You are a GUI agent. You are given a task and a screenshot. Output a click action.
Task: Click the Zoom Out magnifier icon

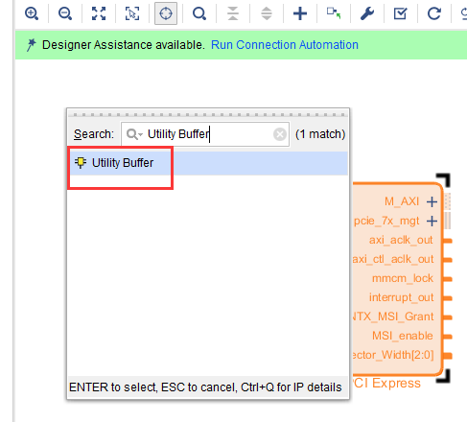pyautogui.click(x=65, y=13)
